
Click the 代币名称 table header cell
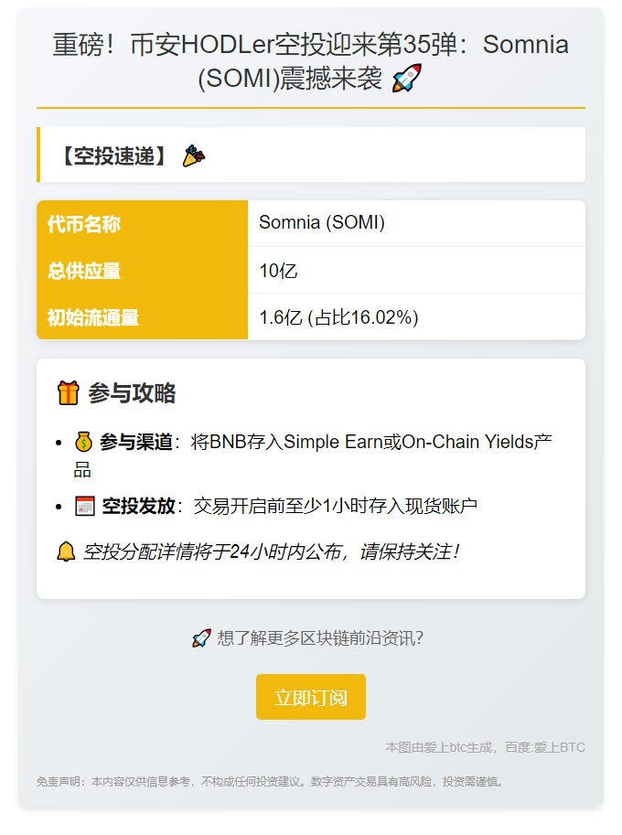(142, 223)
